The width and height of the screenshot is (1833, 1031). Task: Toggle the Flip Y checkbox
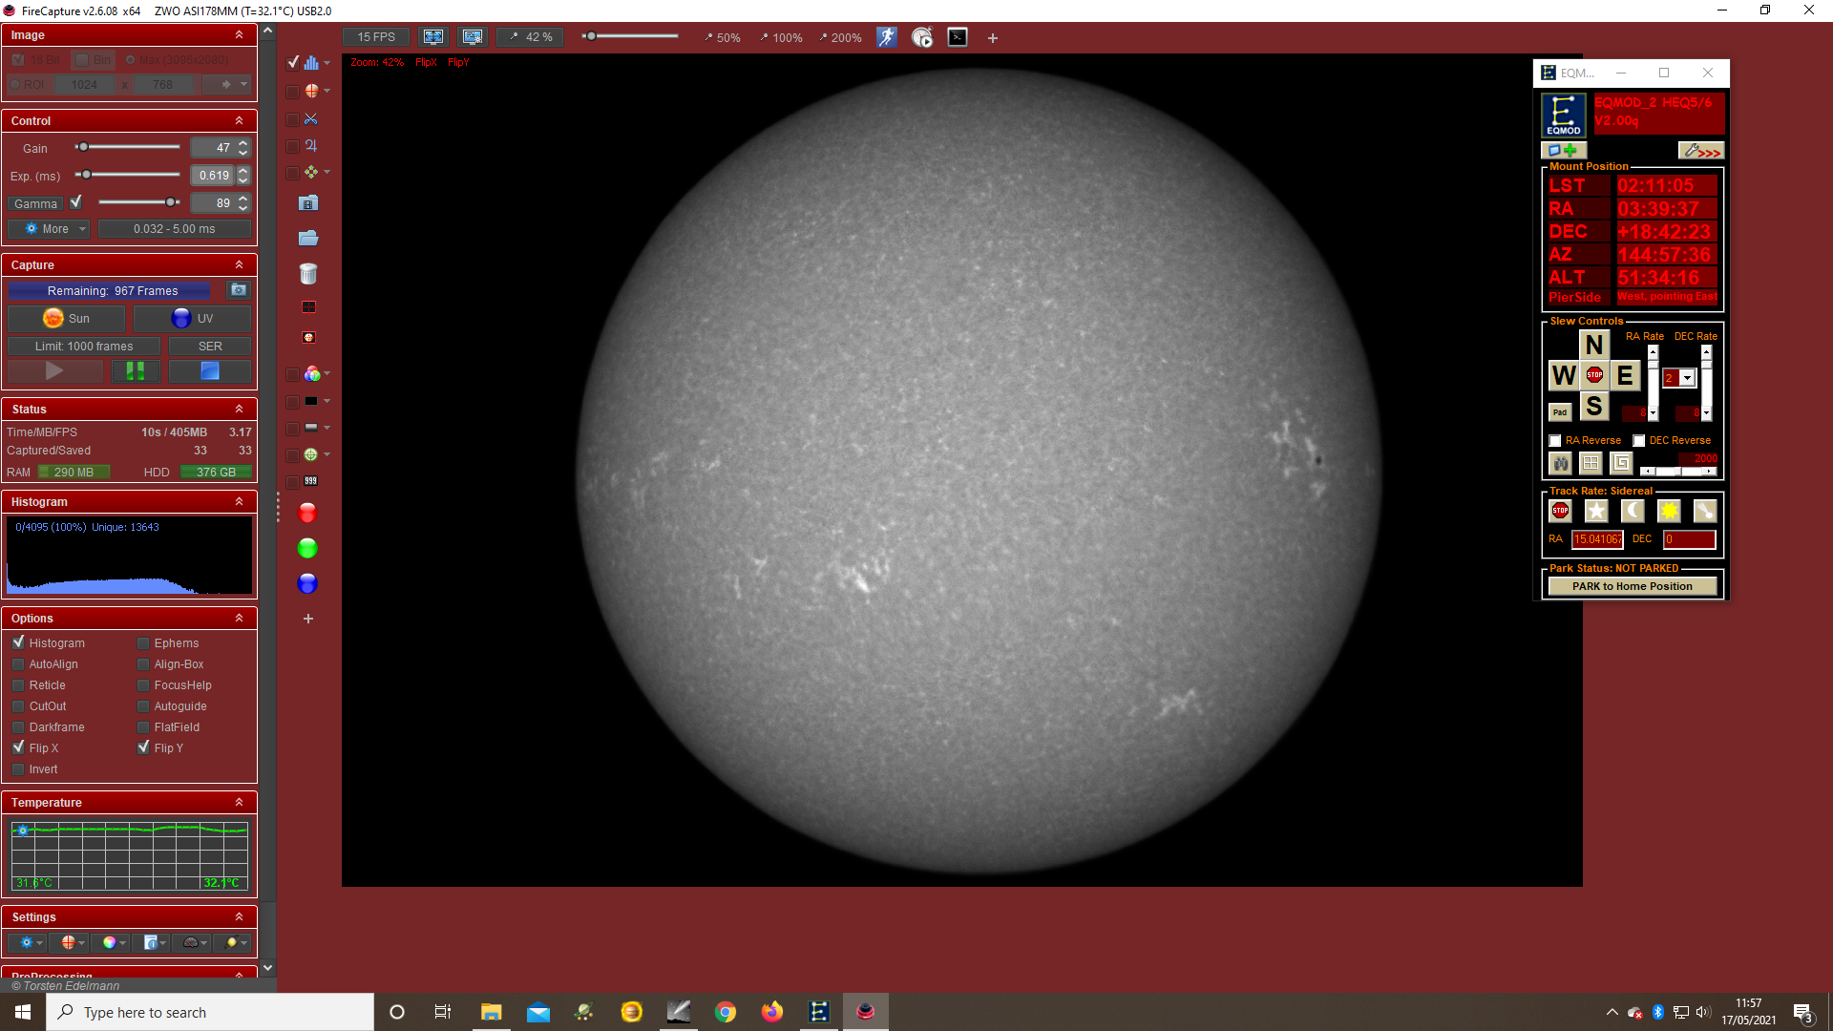click(143, 747)
